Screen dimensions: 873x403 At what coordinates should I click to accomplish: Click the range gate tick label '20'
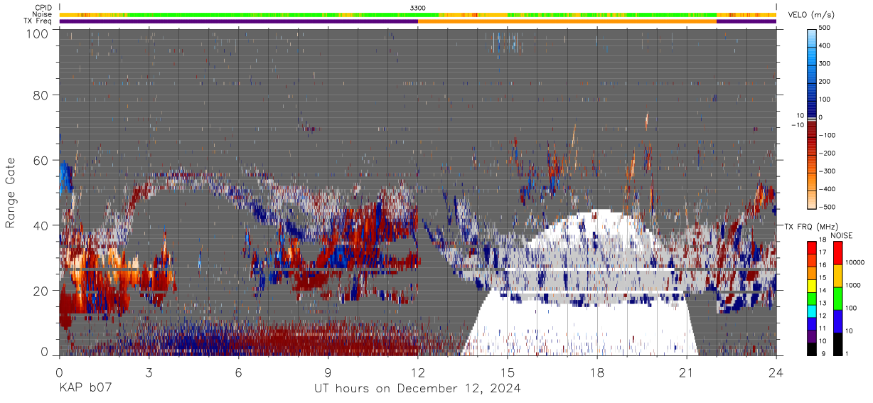(x=41, y=291)
